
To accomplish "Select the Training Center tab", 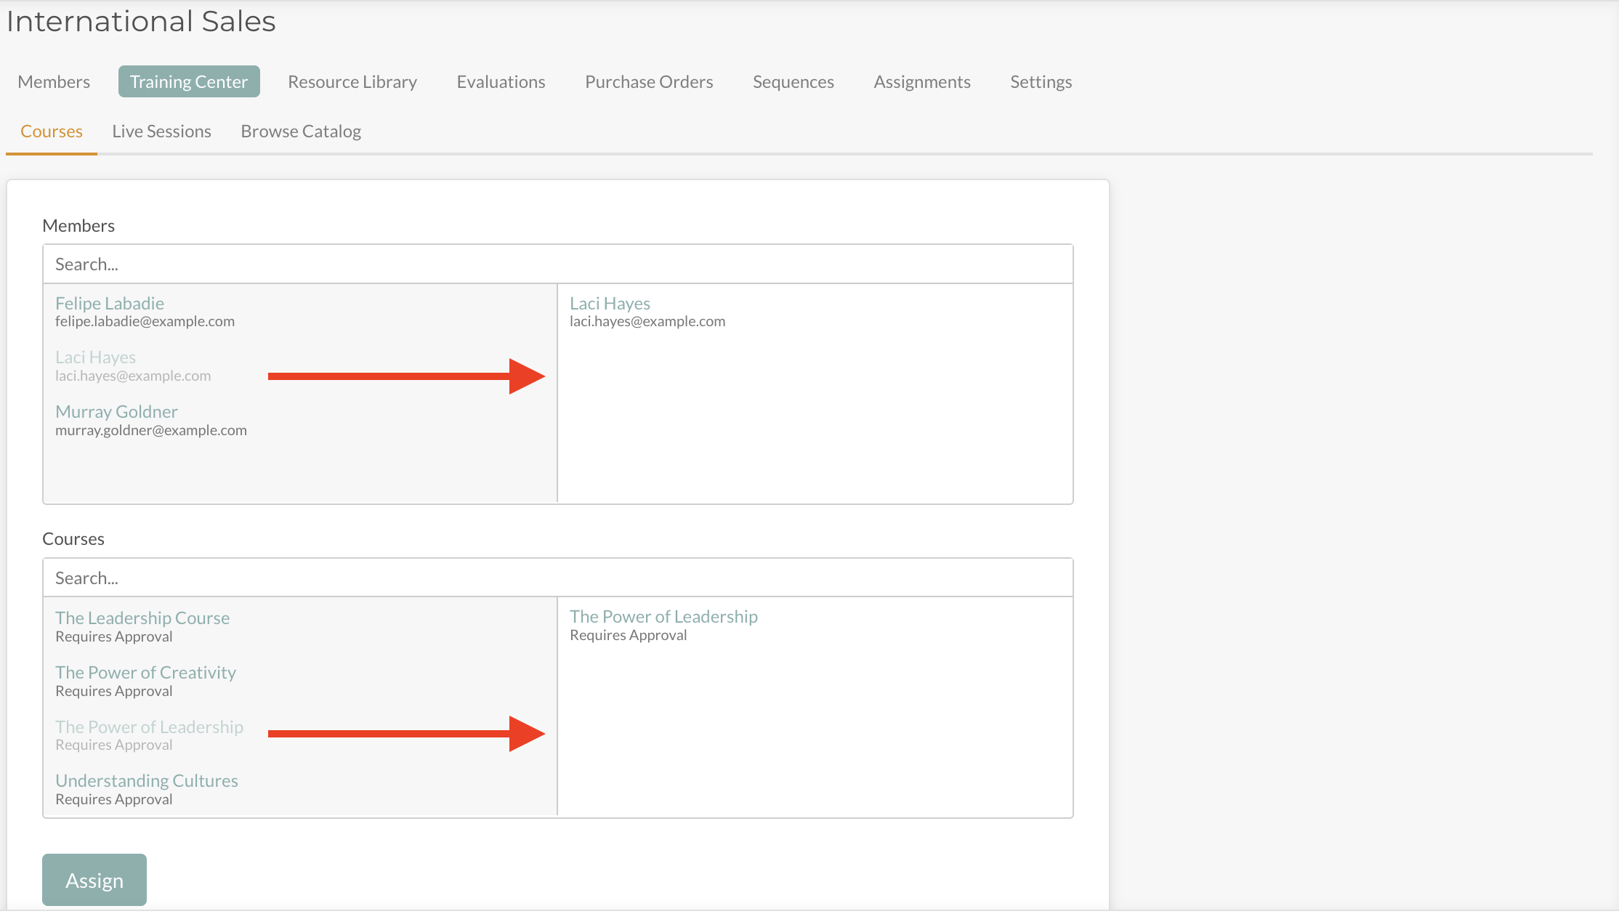I will [x=189, y=82].
